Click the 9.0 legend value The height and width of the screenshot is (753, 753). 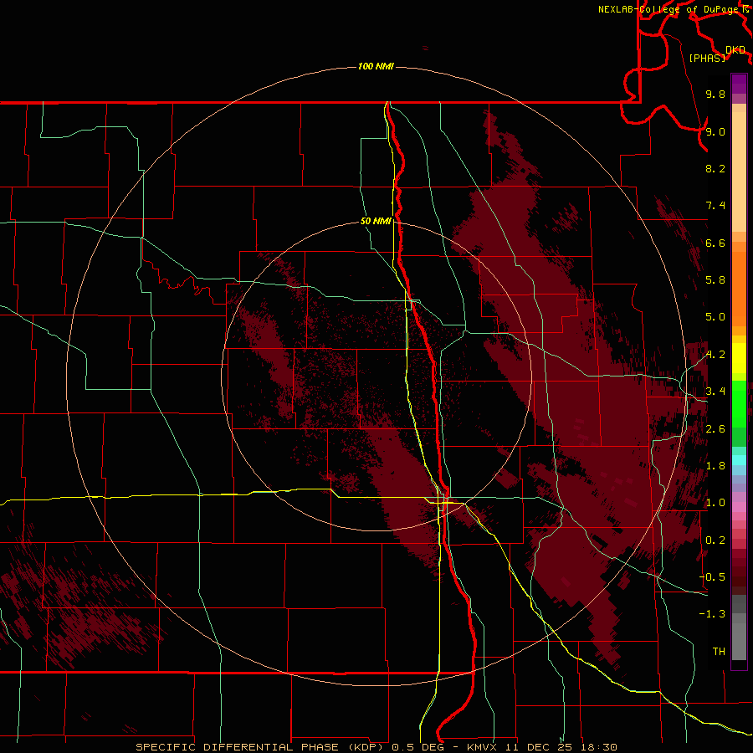[715, 131]
